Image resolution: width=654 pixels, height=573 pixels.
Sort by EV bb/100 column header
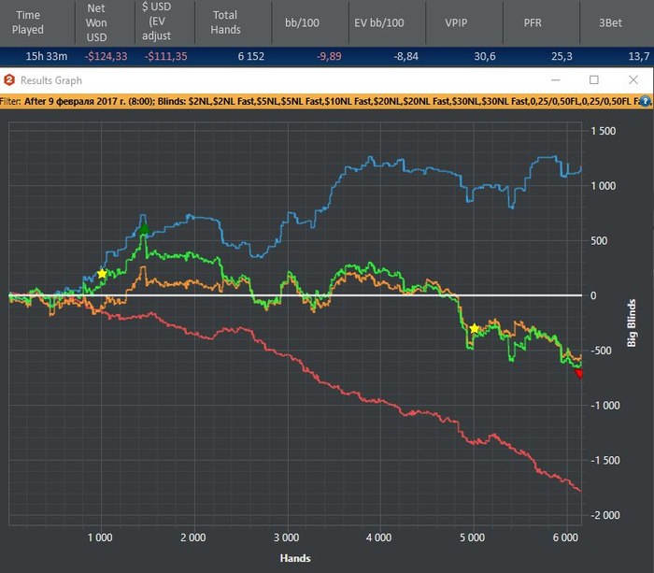[x=379, y=23]
